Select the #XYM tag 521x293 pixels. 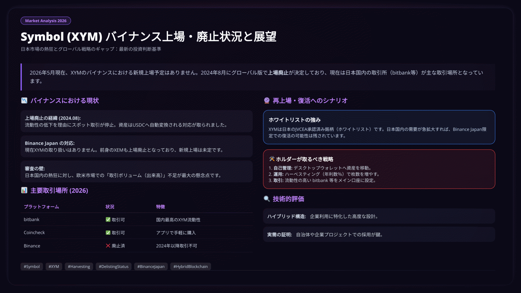(x=54, y=267)
